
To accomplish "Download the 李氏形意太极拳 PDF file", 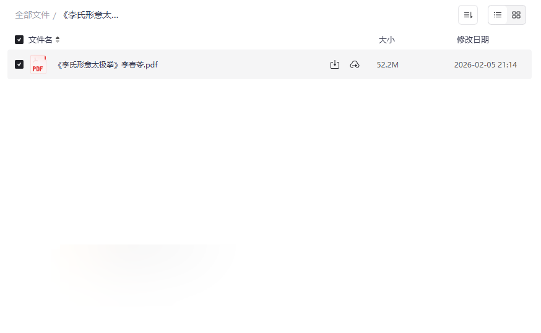I will point(335,64).
